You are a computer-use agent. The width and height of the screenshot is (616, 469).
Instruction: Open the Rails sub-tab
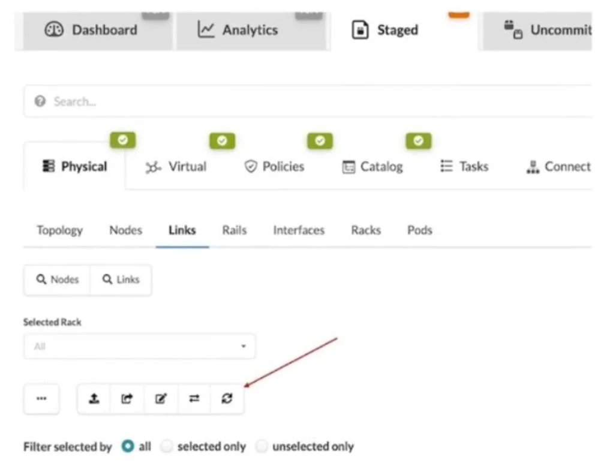tap(235, 230)
